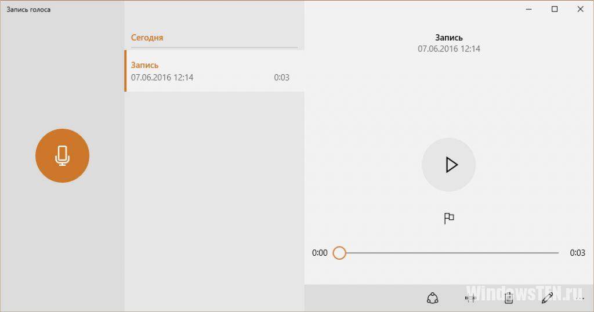Add a marker with the flag icon
Screen dimensions: 594x312
click(x=448, y=219)
